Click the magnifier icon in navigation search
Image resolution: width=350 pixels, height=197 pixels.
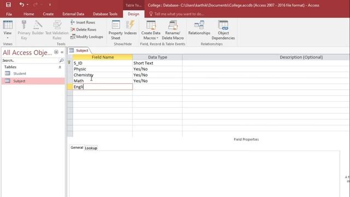pos(61,61)
